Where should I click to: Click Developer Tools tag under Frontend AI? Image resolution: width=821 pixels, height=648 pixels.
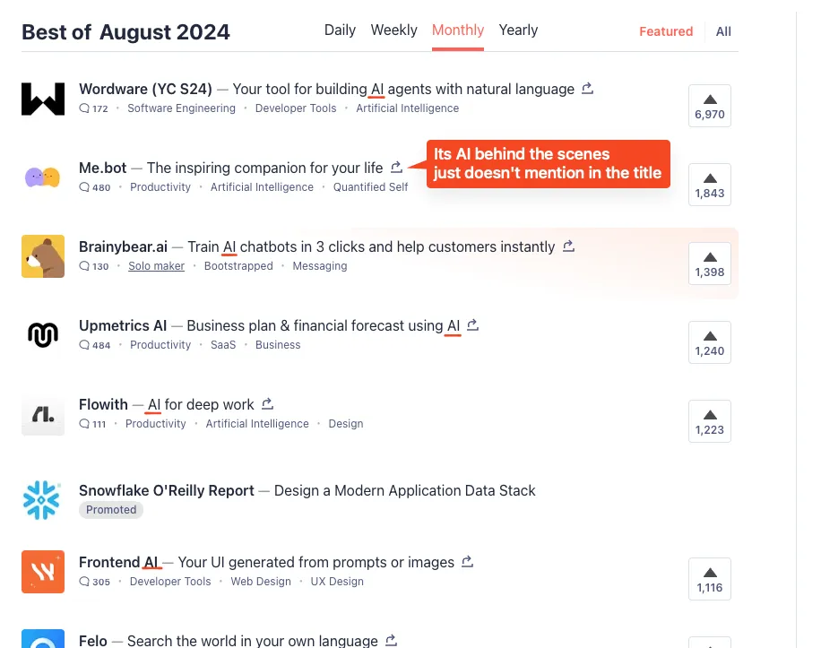[170, 582]
